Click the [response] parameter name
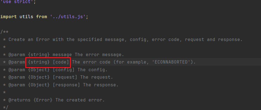The height and width of the screenshot is (110, 261). point(66,85)
